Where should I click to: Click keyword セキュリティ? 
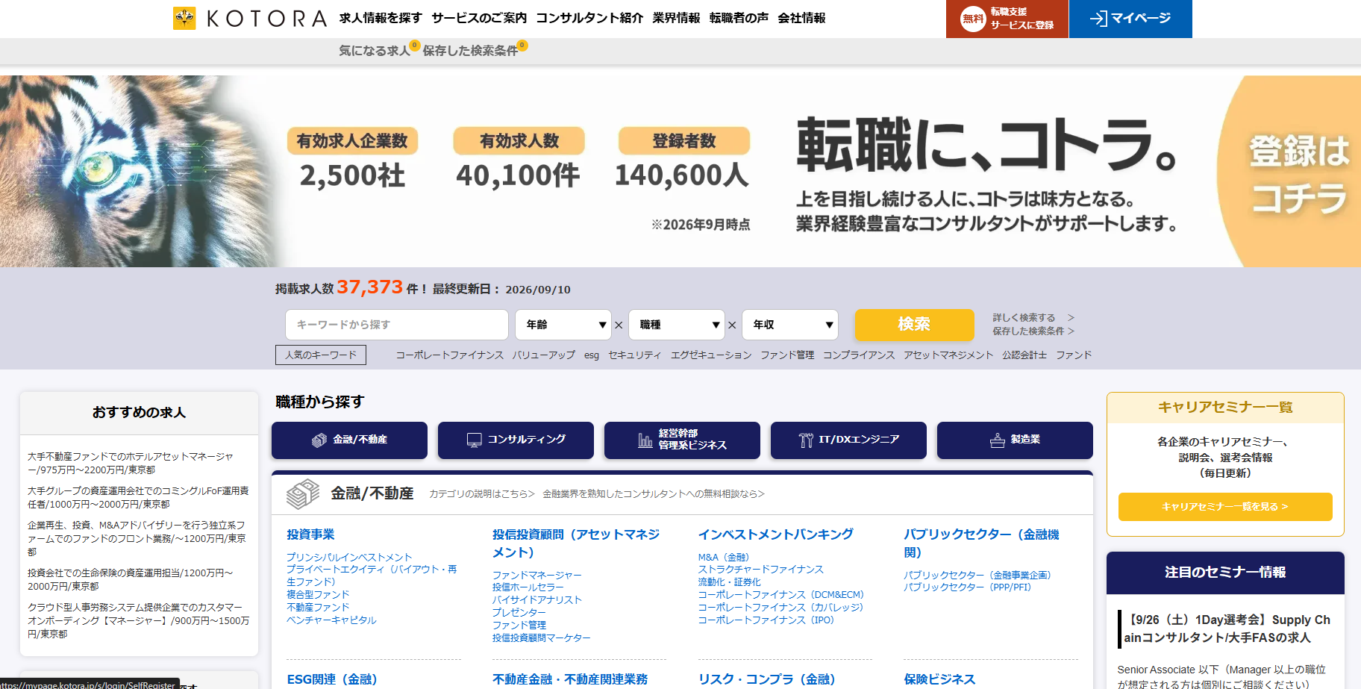[x=635, y=355]
